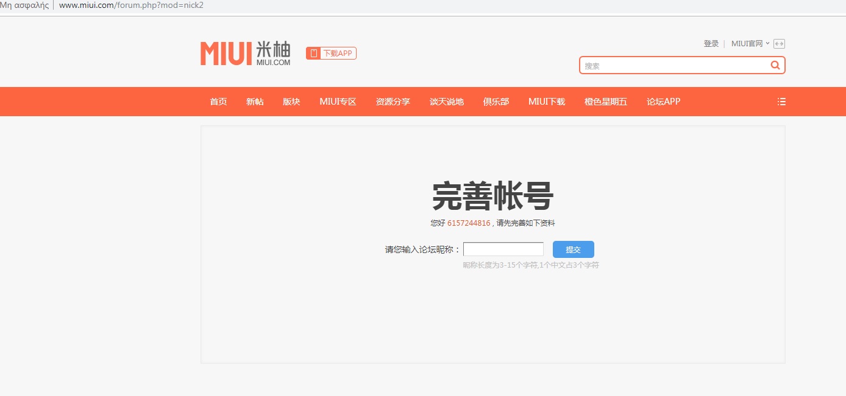Open the list menu icon in orange bar
This screenshot has height=396, width=846.
[781, 102]
